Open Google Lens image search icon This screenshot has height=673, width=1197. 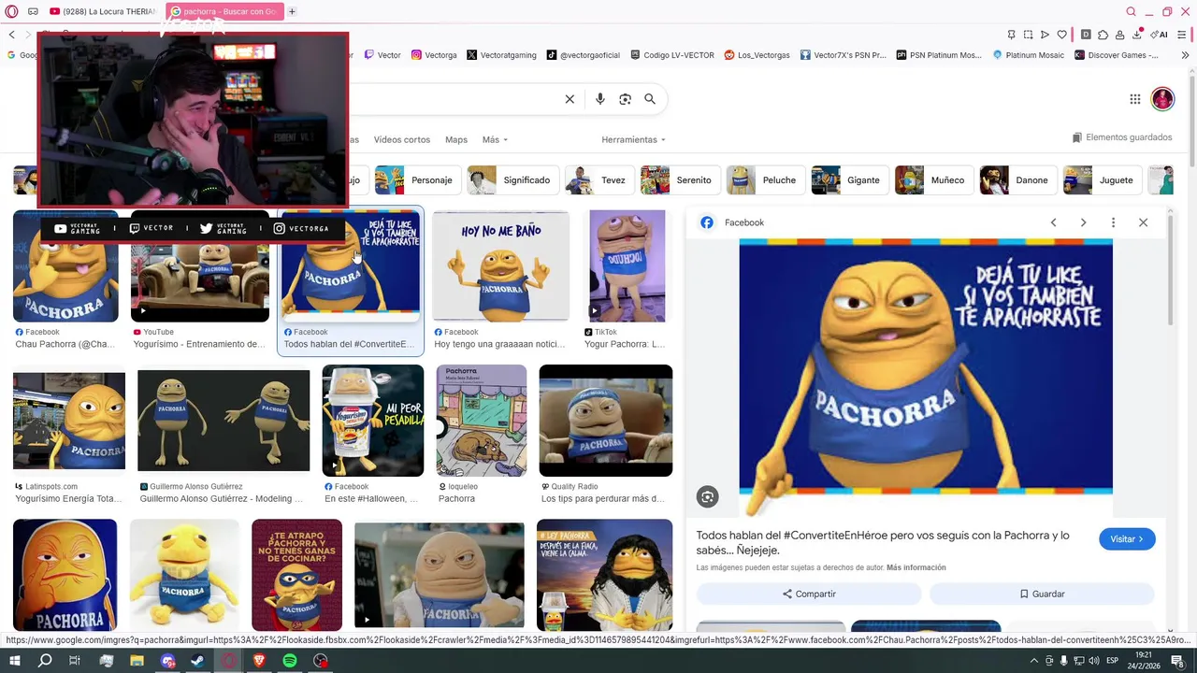point(626,99)
